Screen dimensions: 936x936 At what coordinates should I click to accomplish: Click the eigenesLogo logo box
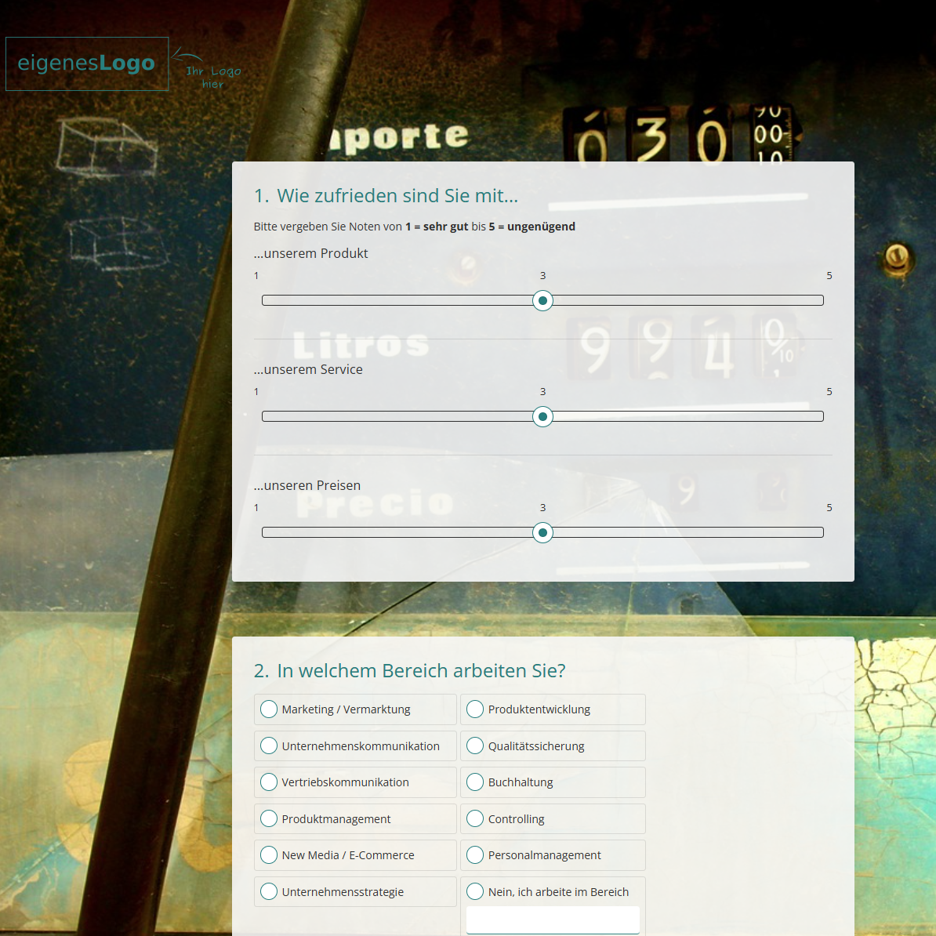[87, 63]
